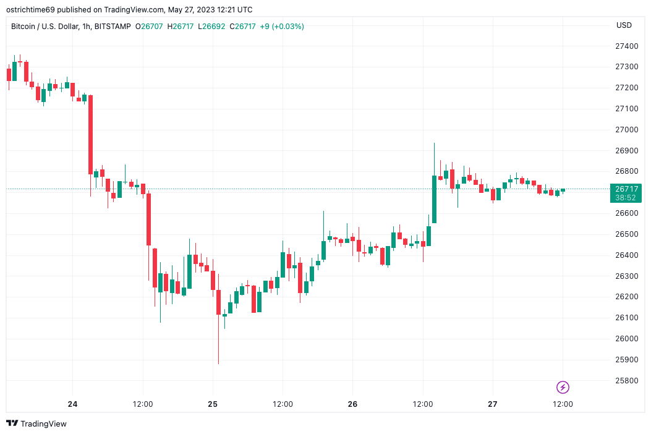Viewport: 651px width, 434px height.
Task: Click the +9 (+0.03%) change indicator
Action: pos(282,27)
